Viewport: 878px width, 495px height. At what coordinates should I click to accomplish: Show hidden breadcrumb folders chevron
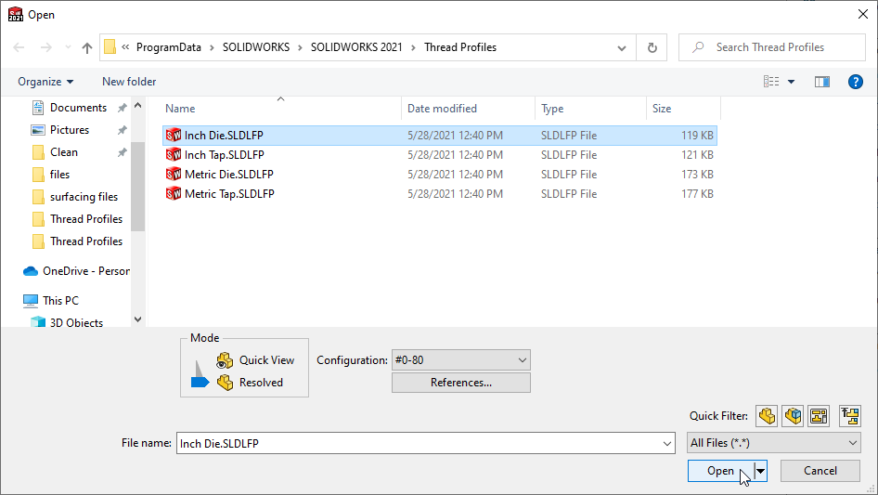[125, 47]
